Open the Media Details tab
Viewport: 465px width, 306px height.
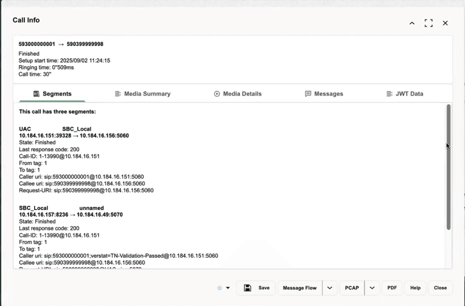tap(238, 94)
